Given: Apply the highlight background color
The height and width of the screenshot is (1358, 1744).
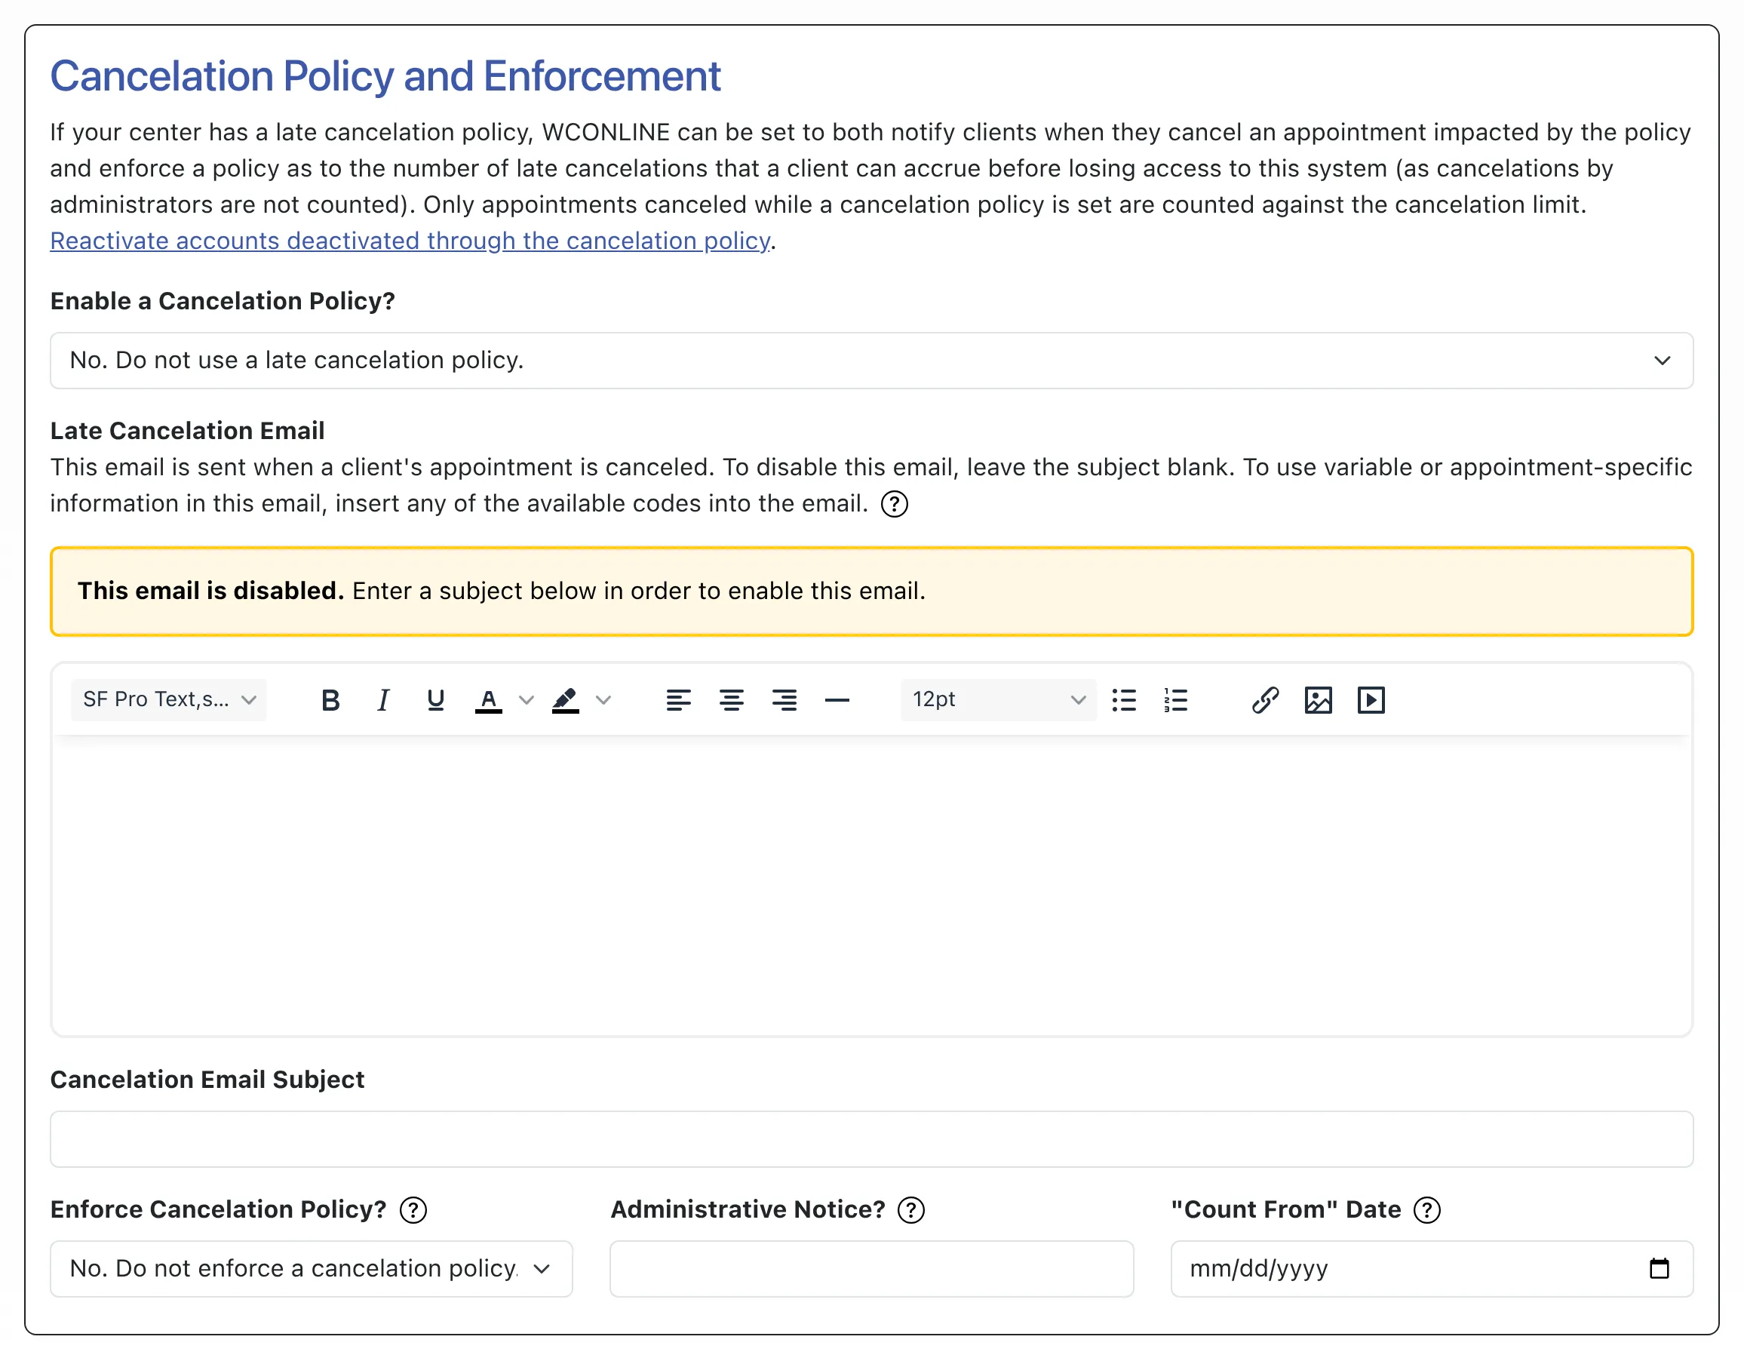Looking at the screenshot, I should tap(565, 700).
